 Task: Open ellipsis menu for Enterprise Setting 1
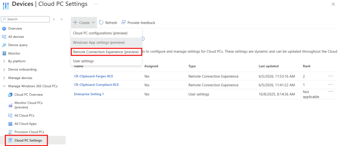point(331,92)
